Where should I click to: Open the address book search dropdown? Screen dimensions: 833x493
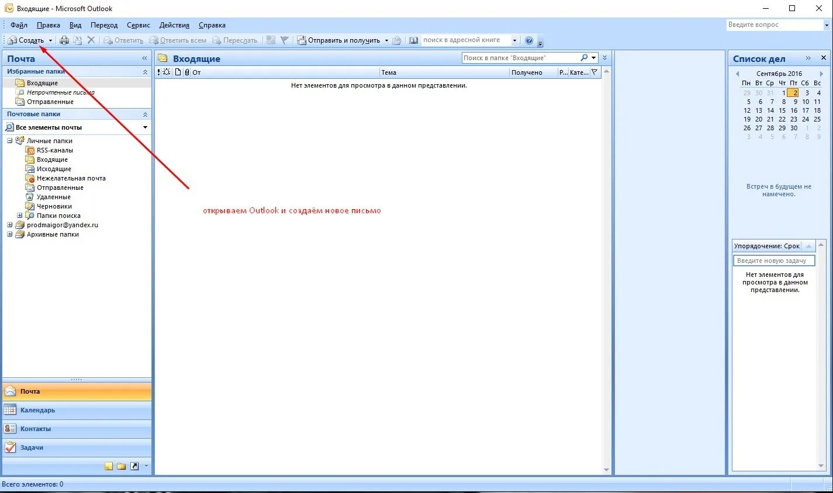(x=514, y=40)
